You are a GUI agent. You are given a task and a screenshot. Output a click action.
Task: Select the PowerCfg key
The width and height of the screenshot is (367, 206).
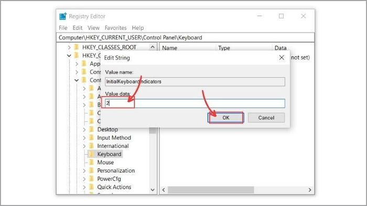[x=109, y=179]
